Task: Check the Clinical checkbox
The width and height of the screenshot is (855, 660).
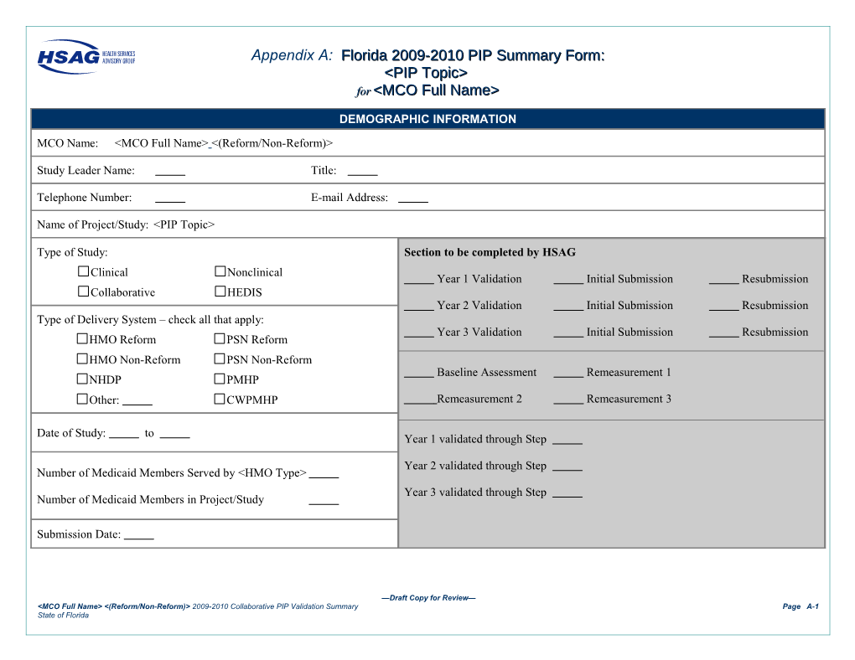Action: pos(83,271)
